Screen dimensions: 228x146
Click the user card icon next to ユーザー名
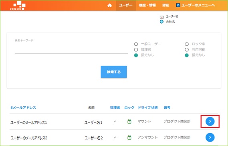click(x=161, y=17)
